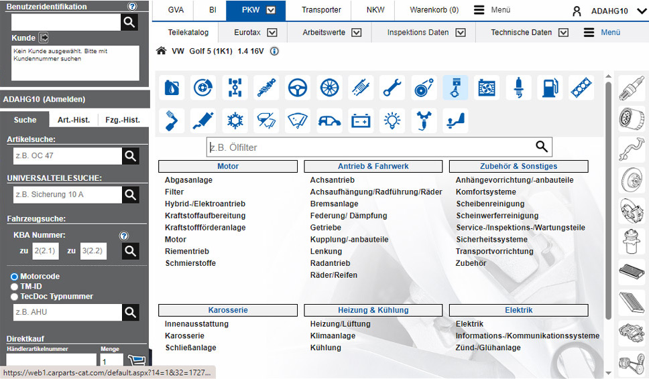Screen dimensions: 649x379
Task: Go to home via the house icon
Action: (x=161, y=51)
